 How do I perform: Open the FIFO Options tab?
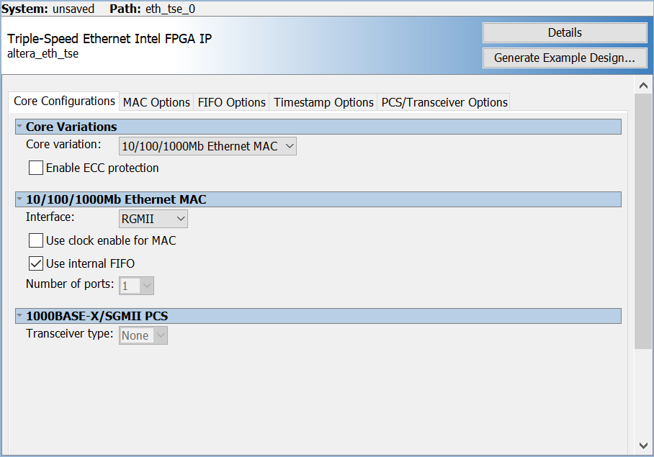click(x=231, y=102)
